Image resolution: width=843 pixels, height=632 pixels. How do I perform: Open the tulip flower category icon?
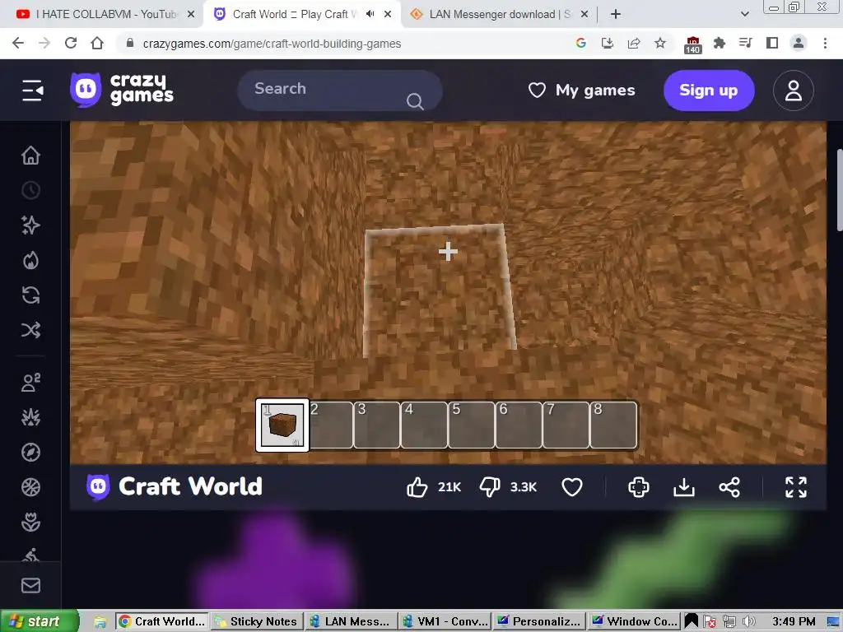[x=30, y=523]
